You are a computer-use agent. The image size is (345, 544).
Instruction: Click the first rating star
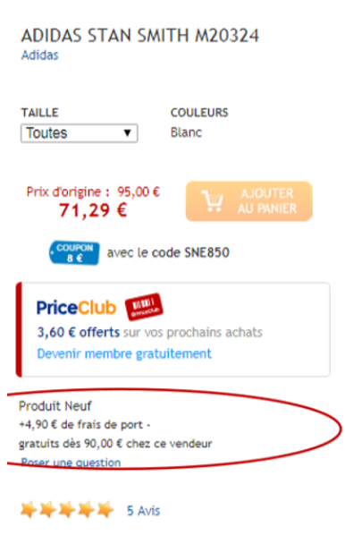[x=29, y=510]
